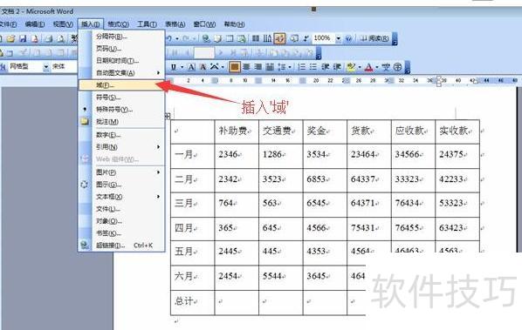Toggle the highlighted Drawing toolbar icon

tap(279, 39)
